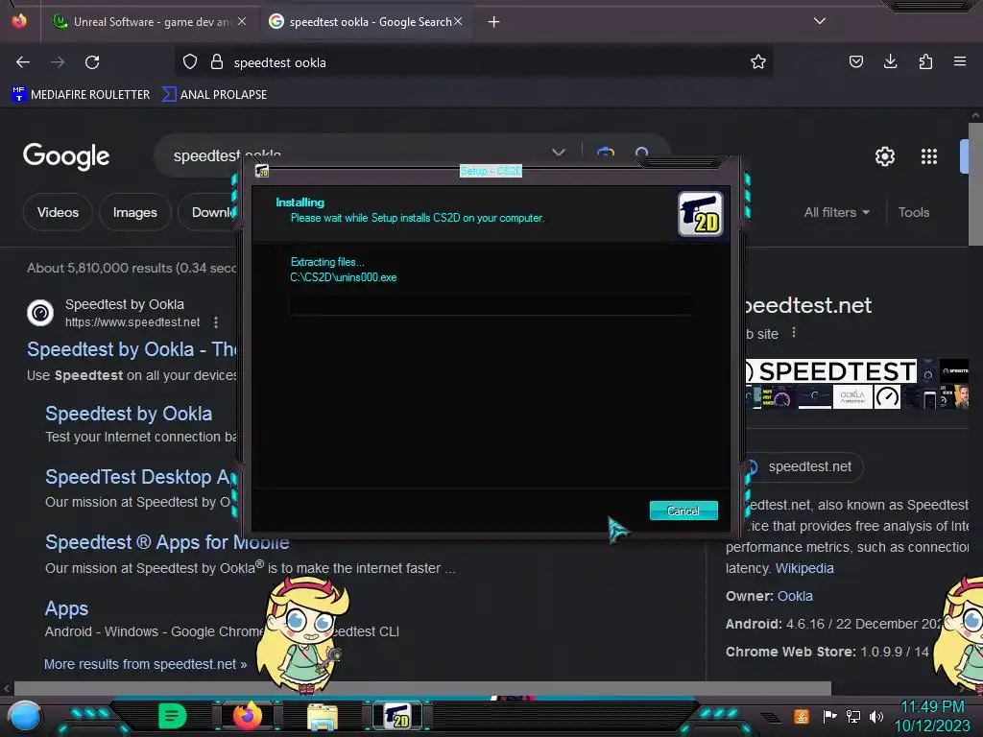Click the vertical page scrollbar thumb
This screenshot has width=983, height=737.
click(x=975, y=184)
